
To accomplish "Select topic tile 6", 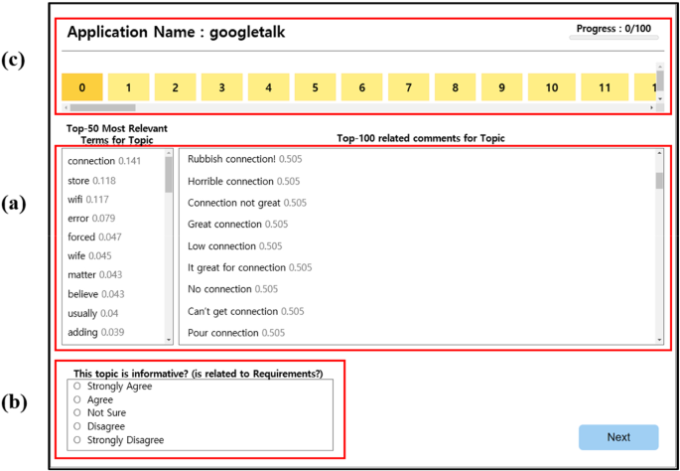I will [361, 87].
